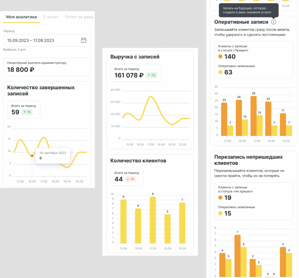Click the calendar icon in period field
This screenshot has width=299, height=278.
click(84, 40)
